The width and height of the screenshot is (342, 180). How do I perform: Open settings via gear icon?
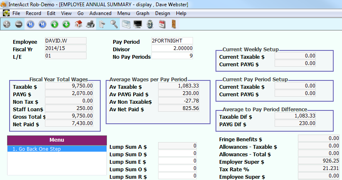[150, 24]
